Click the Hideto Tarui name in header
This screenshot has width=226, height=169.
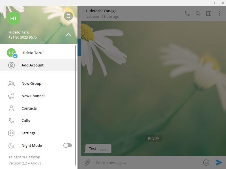20,32
